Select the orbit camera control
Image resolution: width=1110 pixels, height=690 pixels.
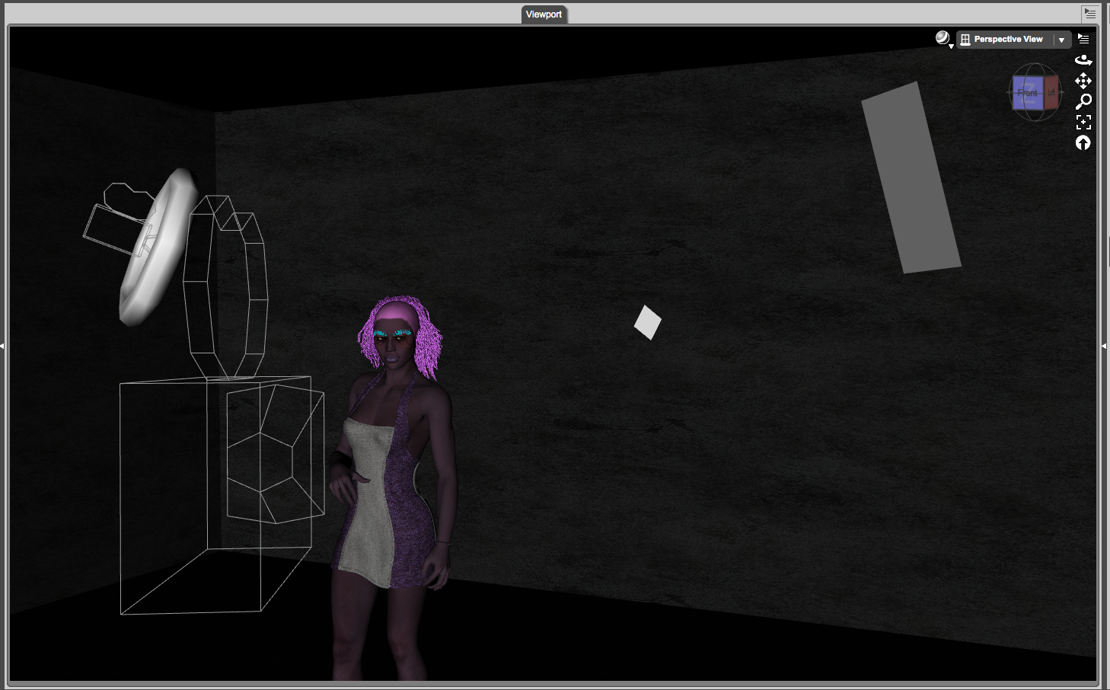(1083, 59)
